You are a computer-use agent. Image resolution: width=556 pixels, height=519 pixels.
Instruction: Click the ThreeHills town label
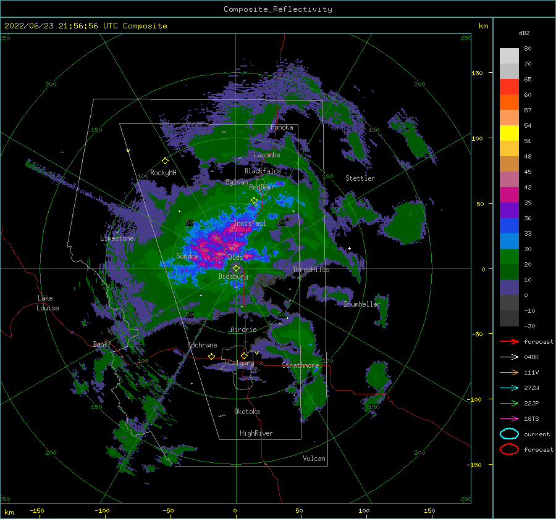[x=311, y=270]
